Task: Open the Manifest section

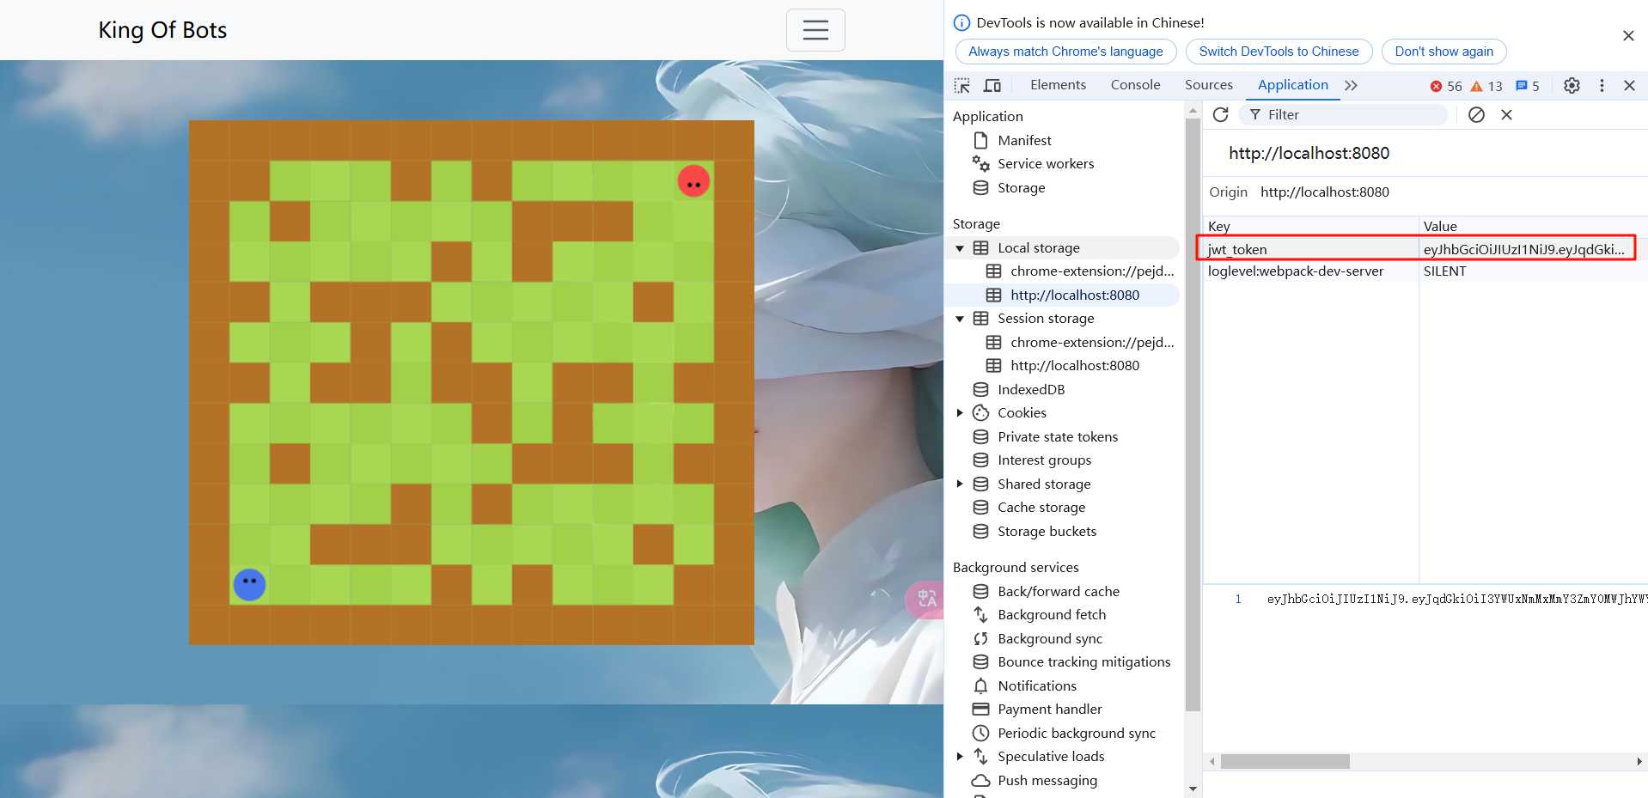Action: [1024, 140]
